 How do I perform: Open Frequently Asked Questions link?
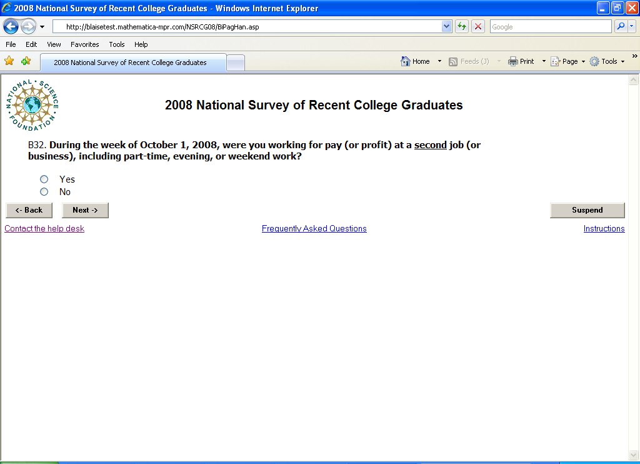(314, 228)
